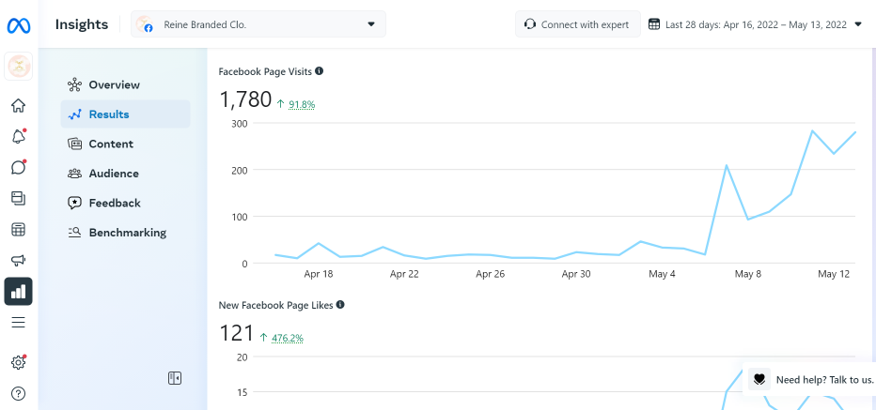
Task: Show info about New Facebook Page Likes
Action: (x=340, y=305)
